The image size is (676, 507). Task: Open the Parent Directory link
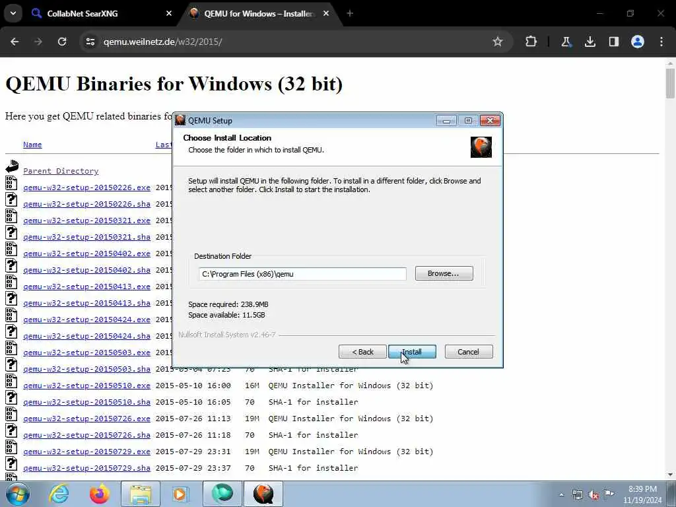61,171
